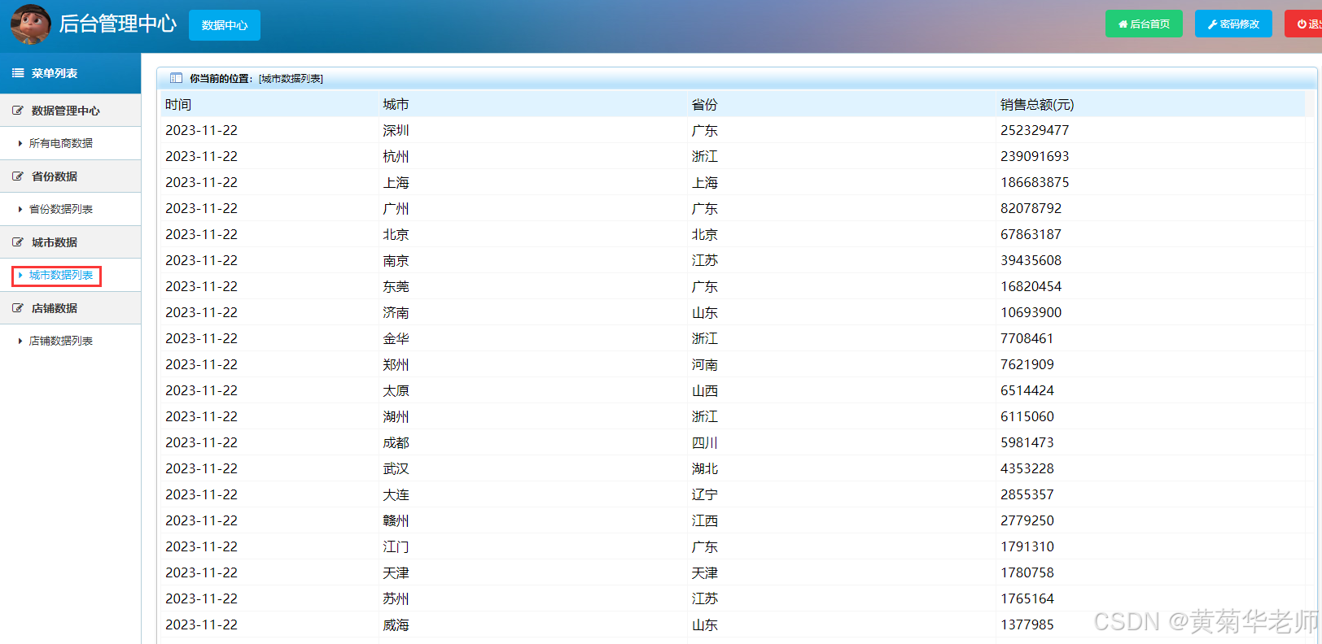Image resolution: width=1322 pixels, height=644 pixels.
Task: Click the 时间 column header
Action: (x=178, y=104)
